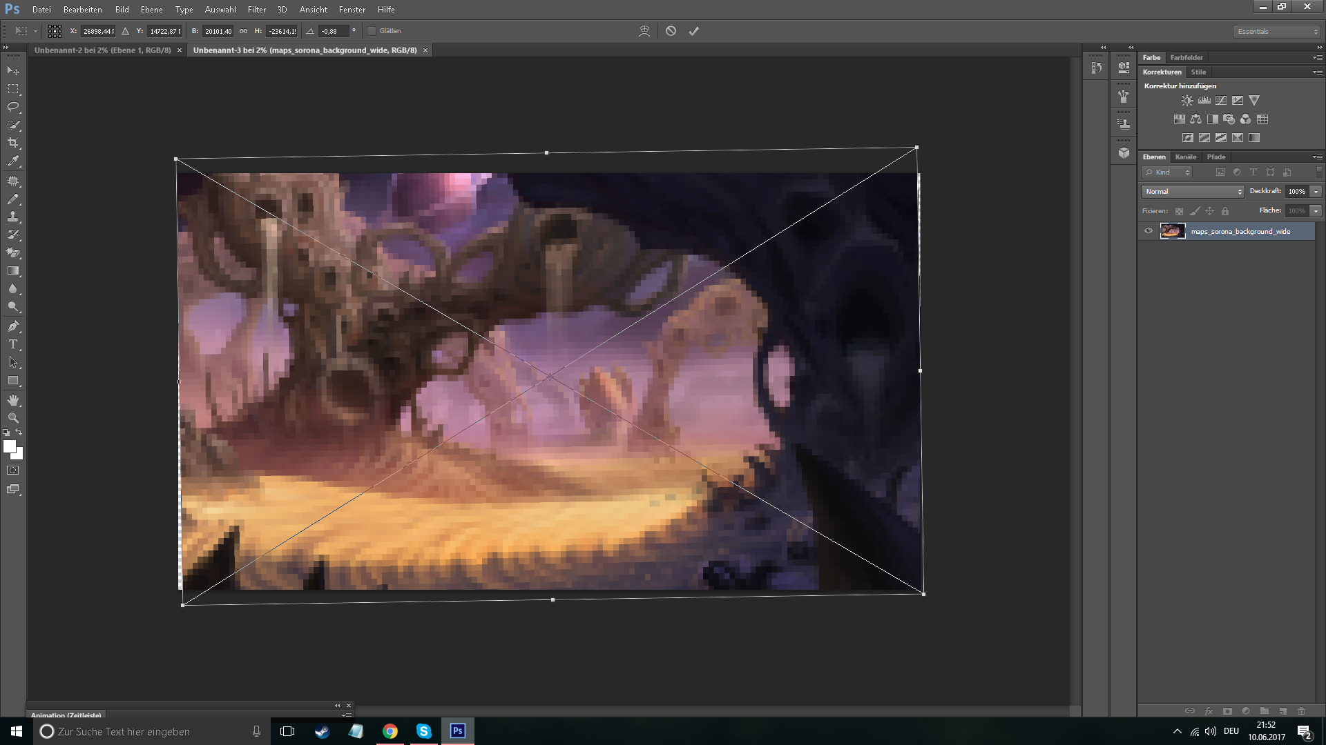Add a Color Balance adjustment
Screen dimensions: 1326x745
click(x=1195, y=119)
